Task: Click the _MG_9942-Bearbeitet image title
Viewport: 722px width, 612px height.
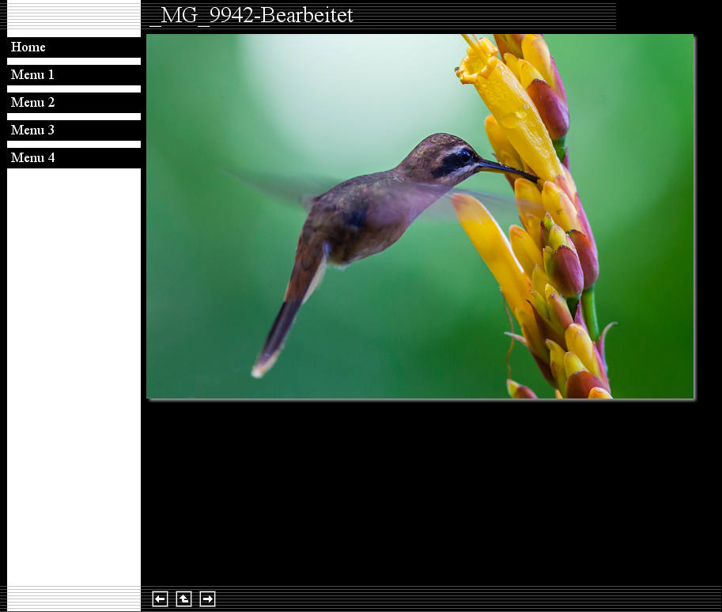Action: coord(251,16)
